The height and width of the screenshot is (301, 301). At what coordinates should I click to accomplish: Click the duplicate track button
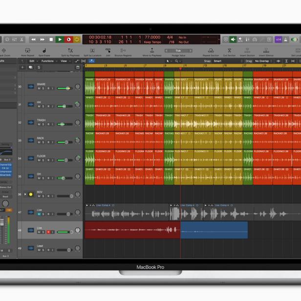tap(30, 67)
